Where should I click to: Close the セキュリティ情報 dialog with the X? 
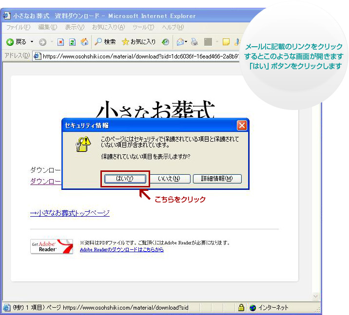pos(242,126)
